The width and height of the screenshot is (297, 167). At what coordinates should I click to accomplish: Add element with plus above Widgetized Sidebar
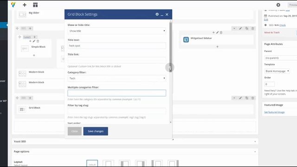click(213, 32)
